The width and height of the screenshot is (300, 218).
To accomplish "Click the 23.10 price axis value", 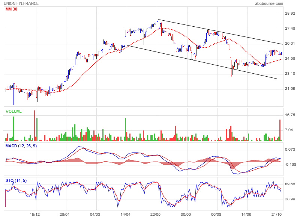I will pos(290,74).
